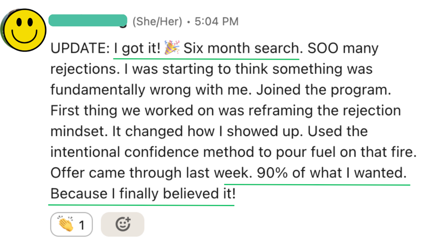Click the (She/Her) pronoun label
The image size is (437, 243).
[157, 22]
